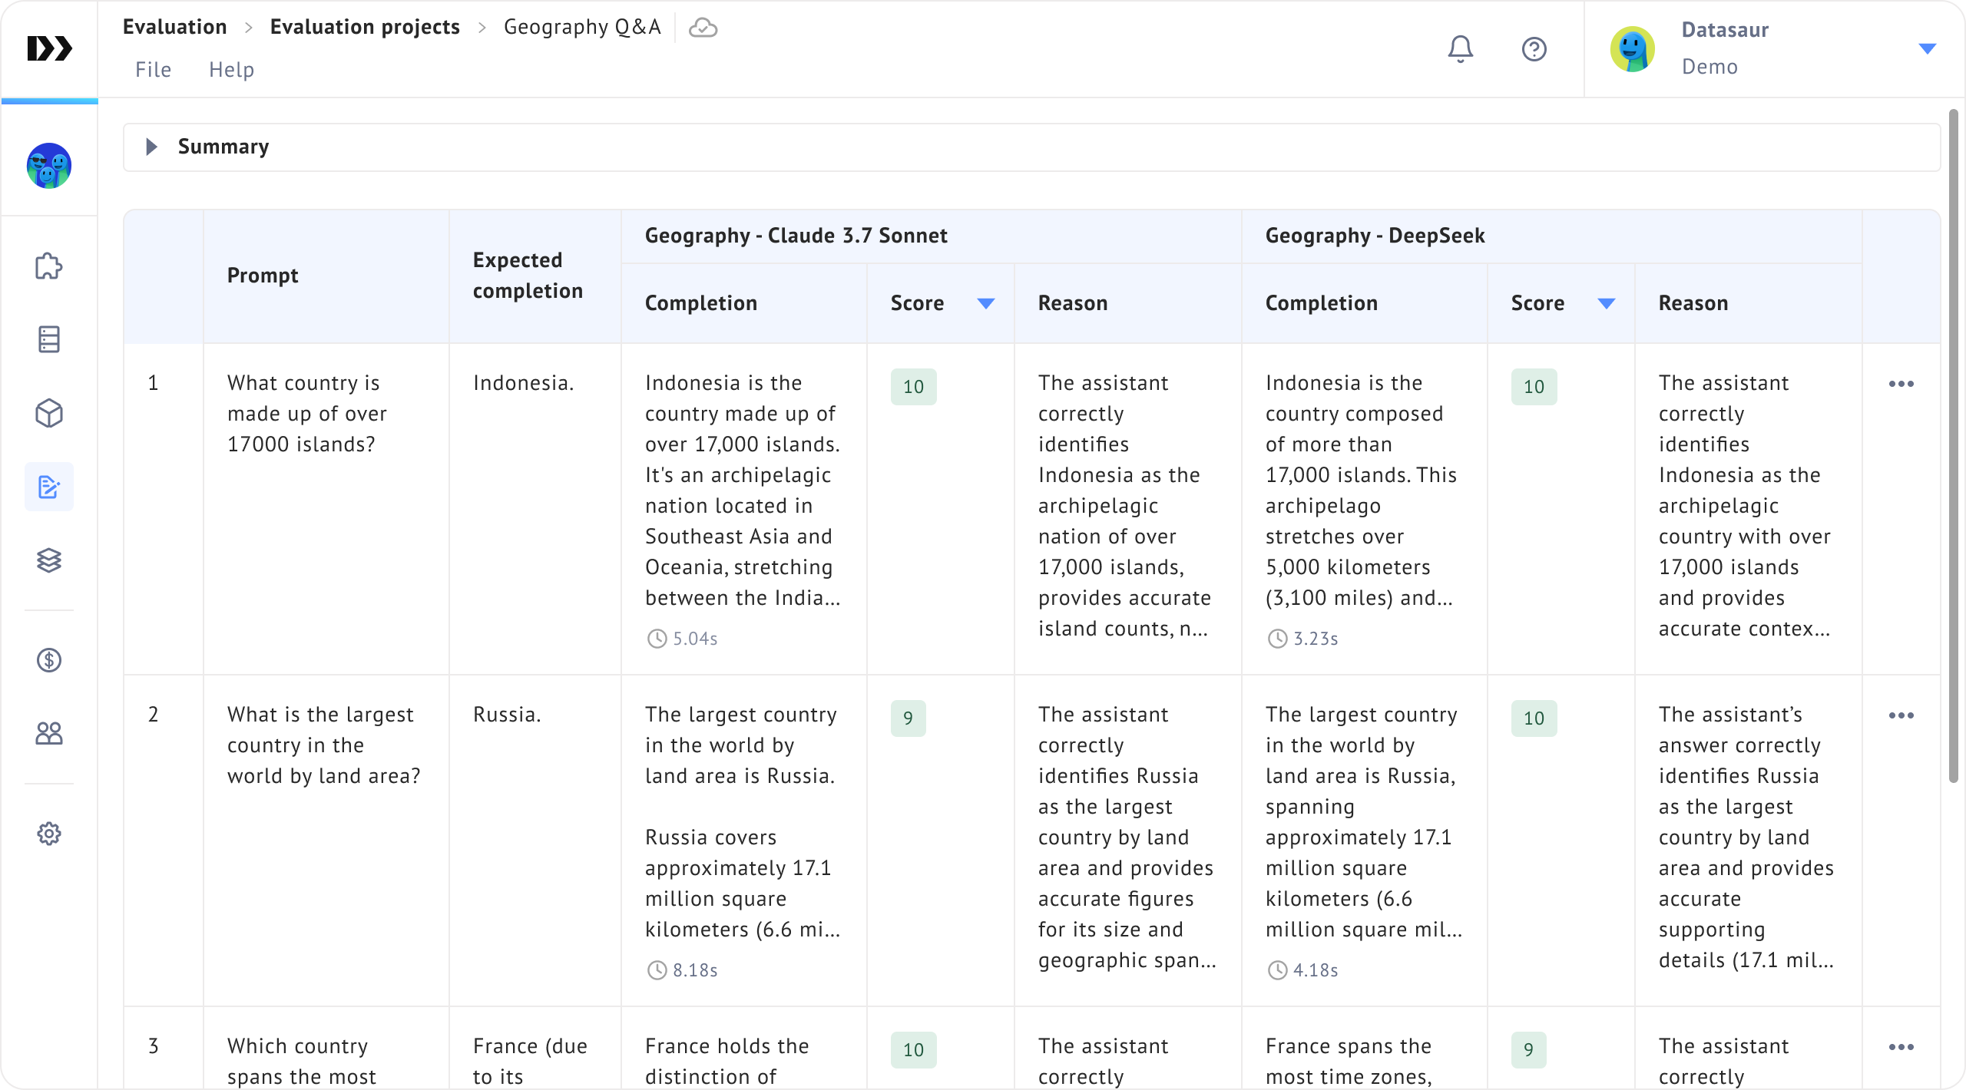This screenshot has height=1090, width=1966.
Task: Open the puzzle piece extensions icon
Action: [49, 266]
